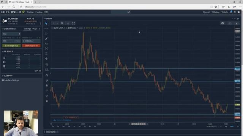
Task: Open chart settings gear in top toolbar
Action: [x=62, y=23]
